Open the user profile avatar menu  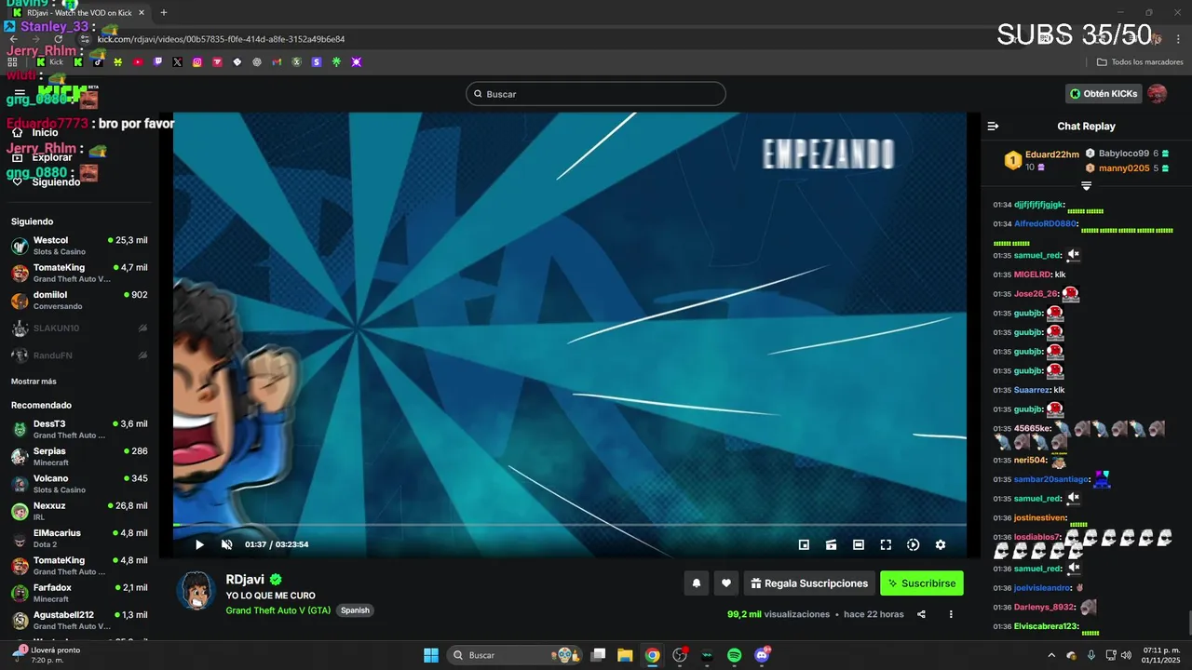pos(1157,94)
